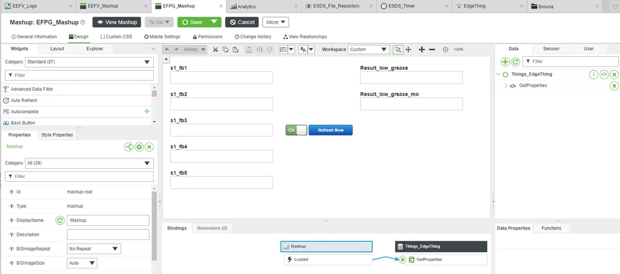Image resolution: width=620 pixels, height=274 pixels.
Task: Activate the selection pointer tool
Action: point(398,49)
